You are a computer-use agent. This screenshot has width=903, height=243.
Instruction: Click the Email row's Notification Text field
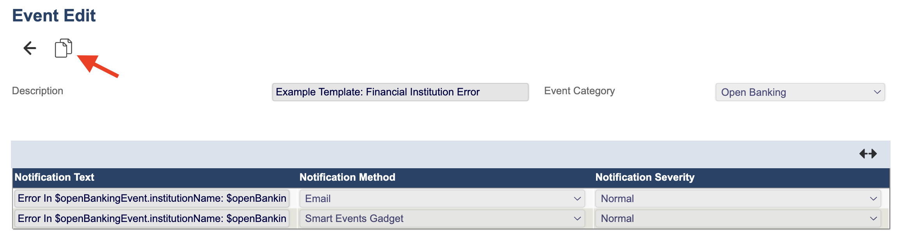click(x=152, y=199)
